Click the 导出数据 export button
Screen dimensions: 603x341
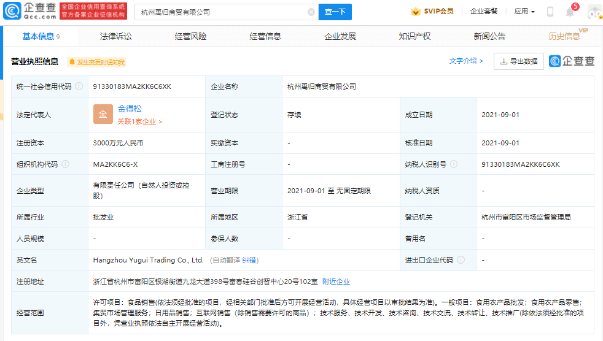tap(519, 61)
